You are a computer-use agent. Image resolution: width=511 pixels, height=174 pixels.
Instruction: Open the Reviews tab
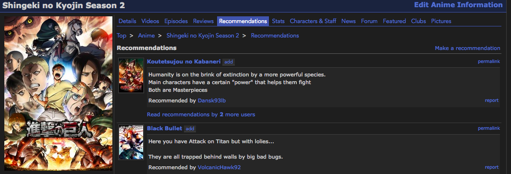(203, 21)
